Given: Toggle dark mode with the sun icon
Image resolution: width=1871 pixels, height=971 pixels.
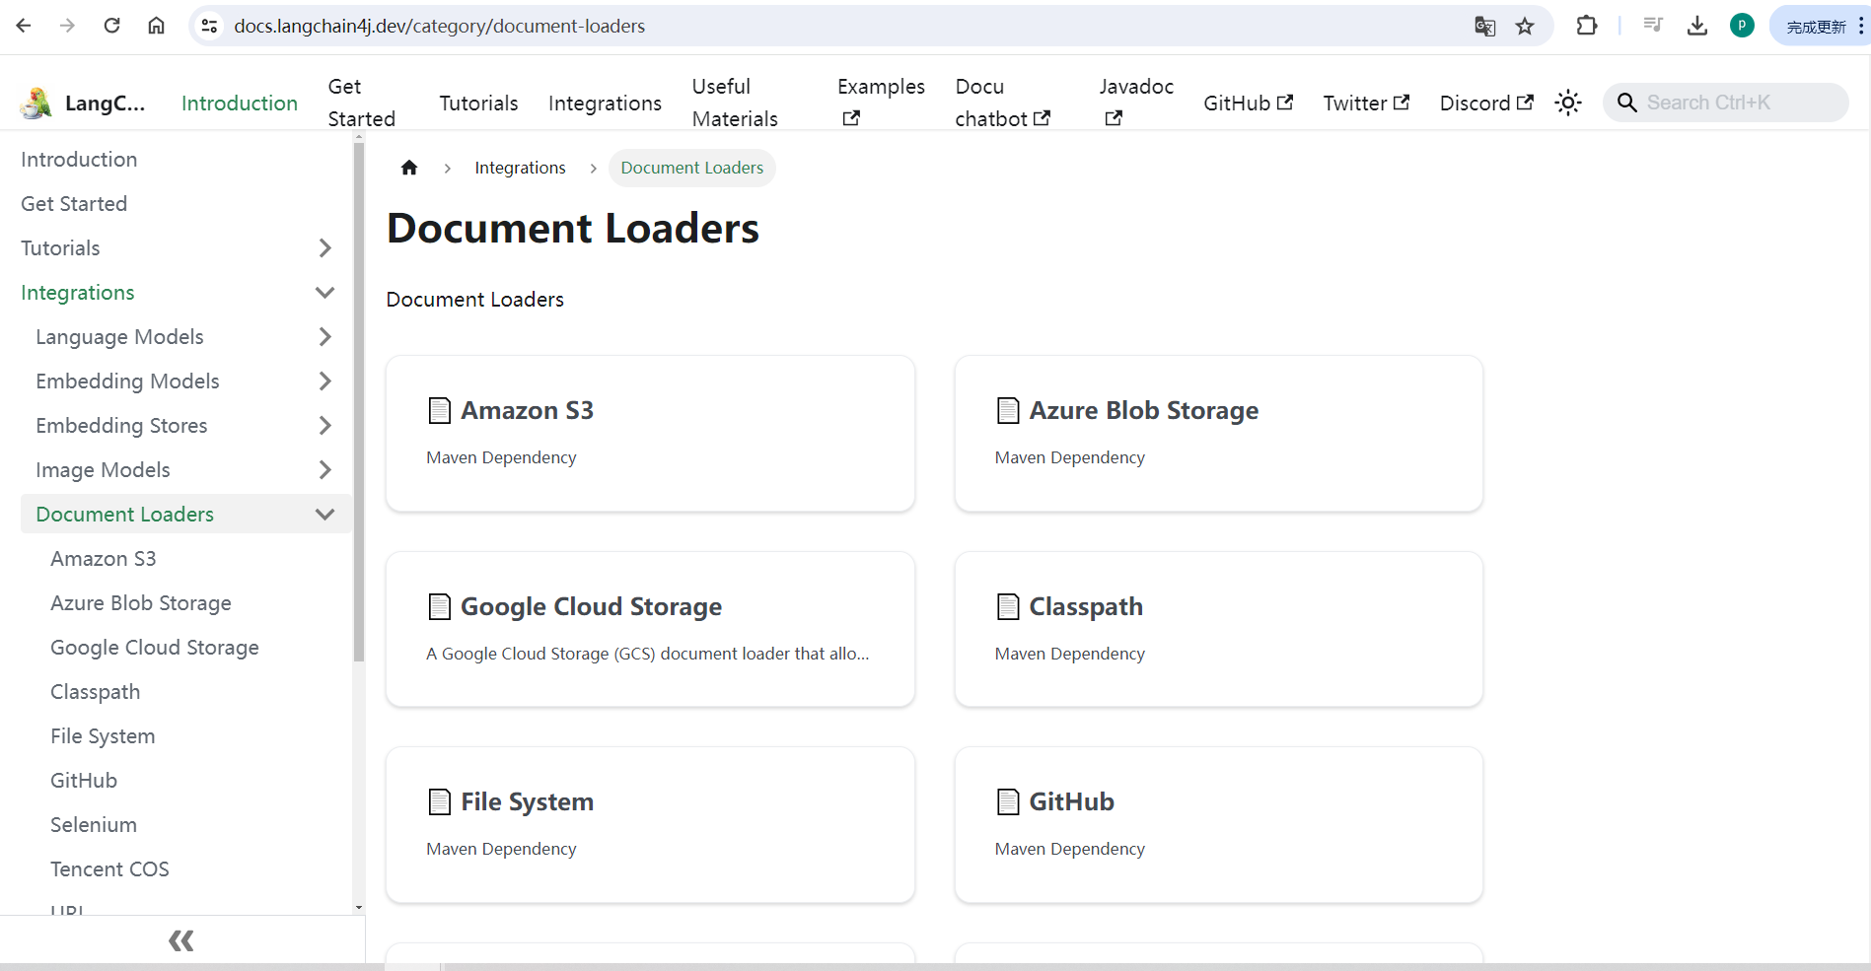Looking at the screenshot, I should click(1568, 102).
